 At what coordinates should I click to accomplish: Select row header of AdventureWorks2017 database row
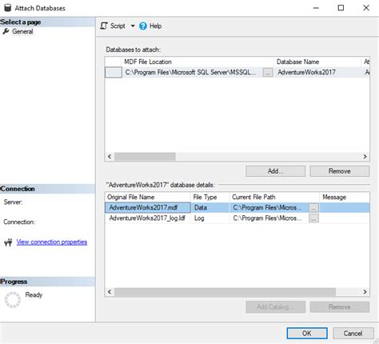tap(114, 72)
